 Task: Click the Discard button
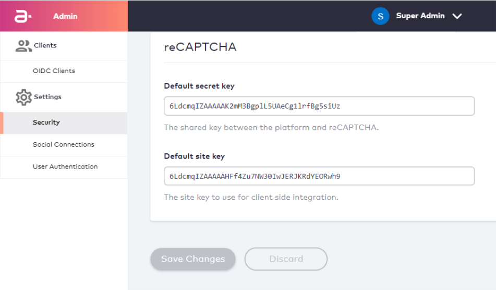pyautogui.click(x=286, y=259)
